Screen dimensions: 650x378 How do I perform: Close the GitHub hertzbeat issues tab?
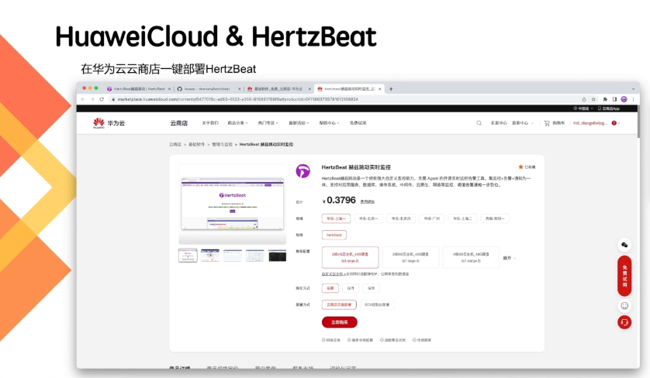[239, 88]
